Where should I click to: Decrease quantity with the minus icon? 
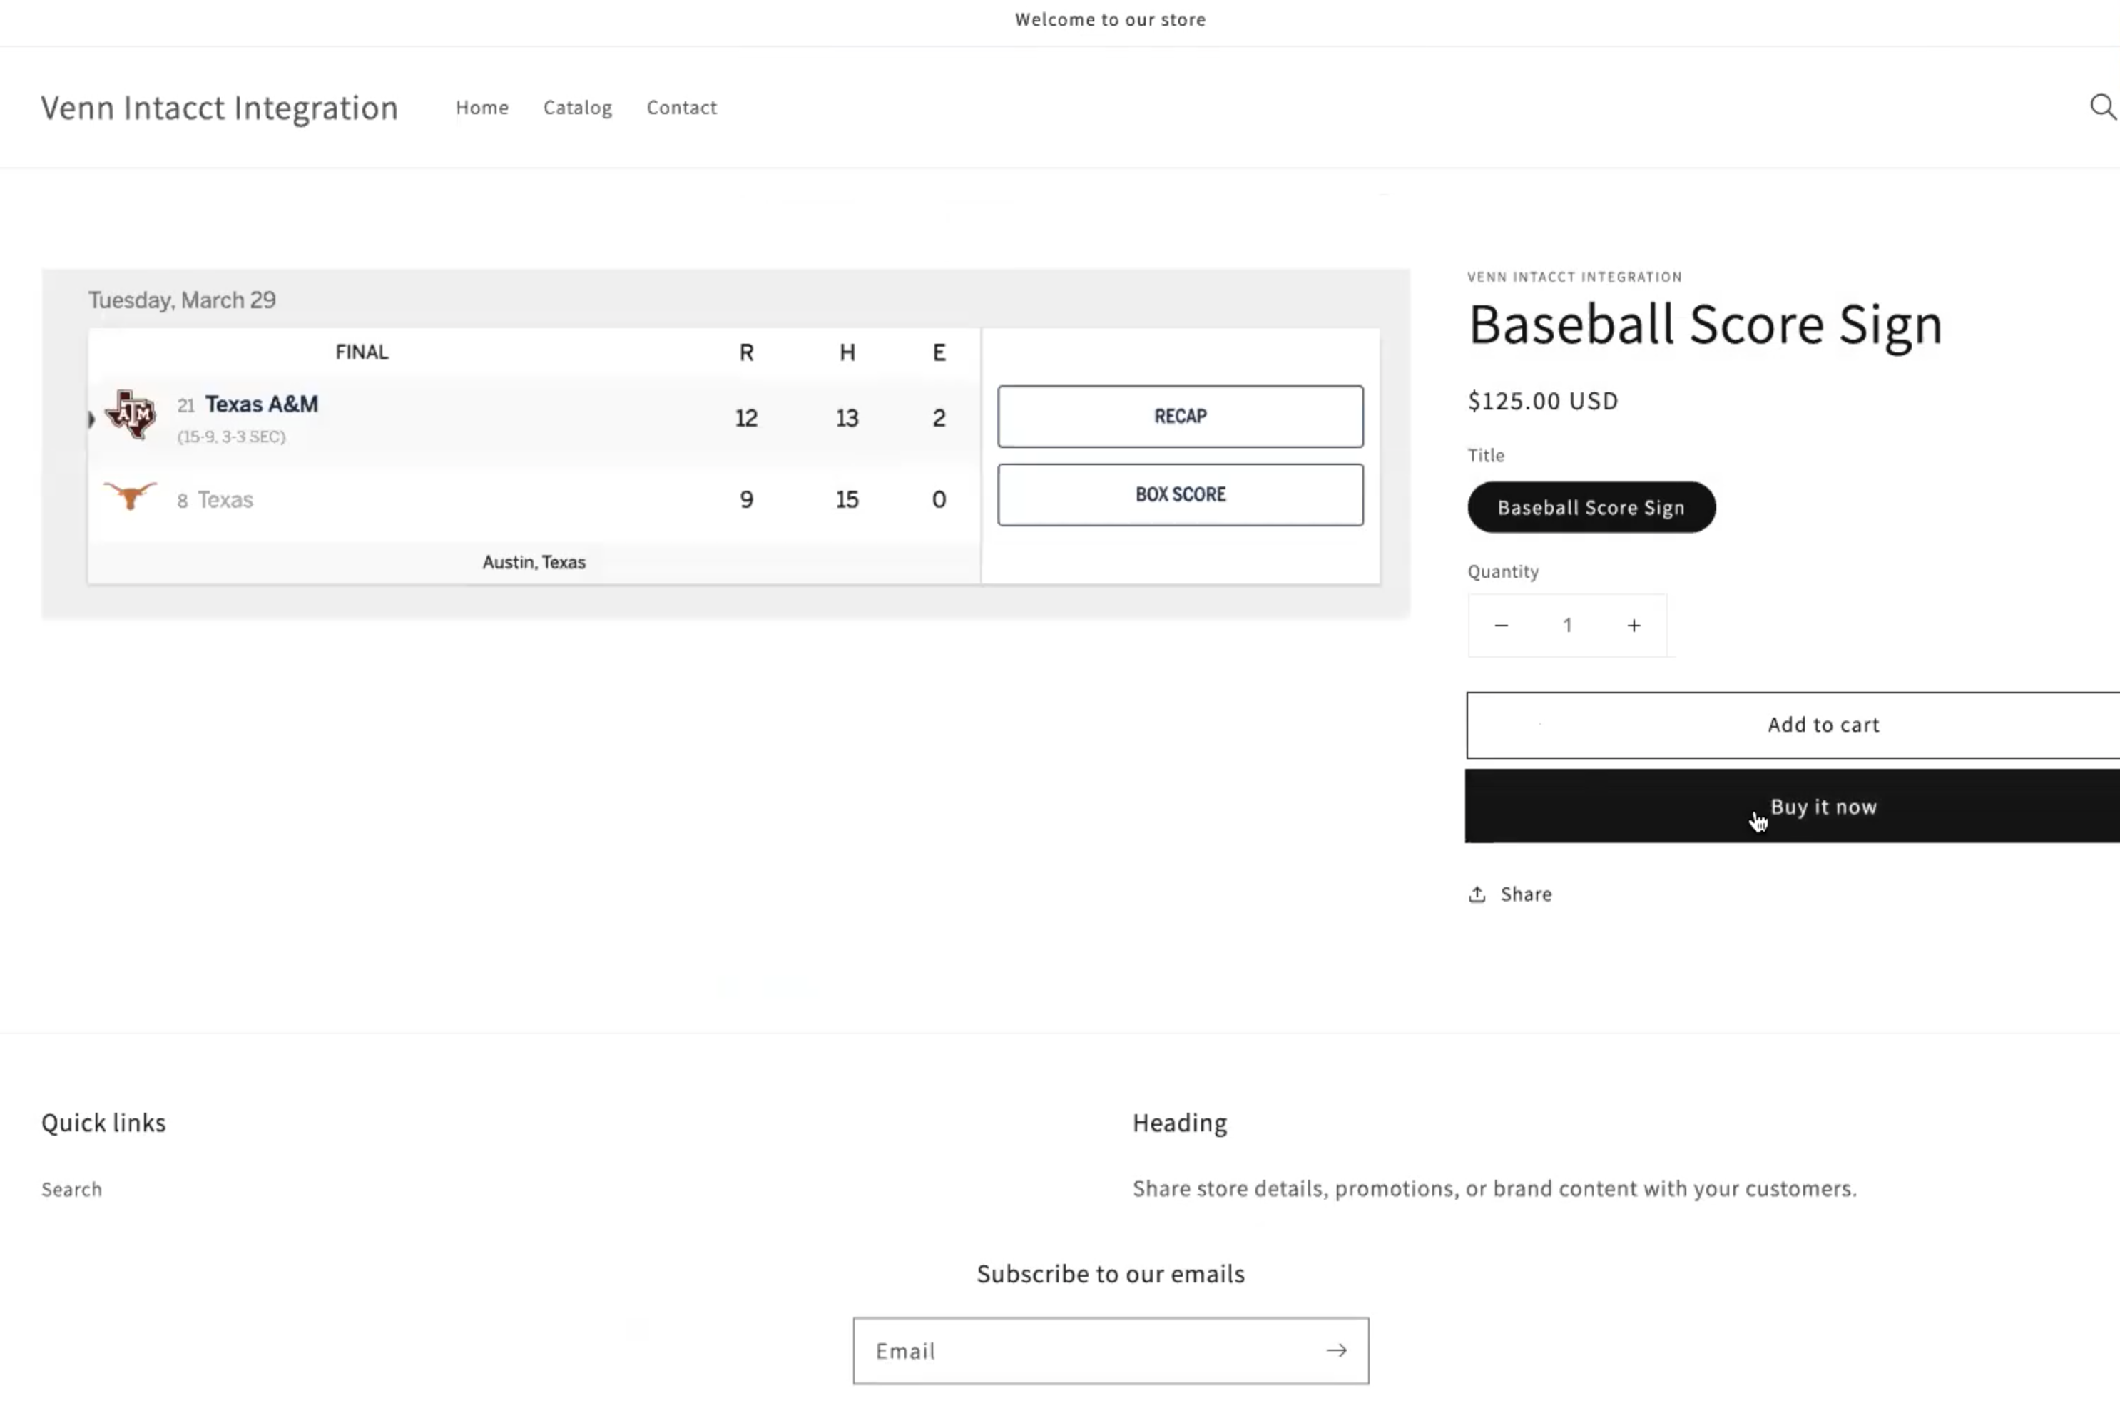(1502, 626)
